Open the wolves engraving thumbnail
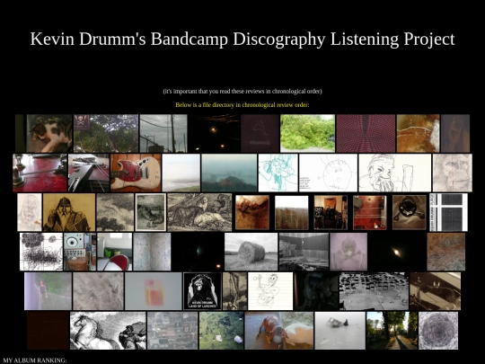The width and height of the screenshot is (485, 364). (x=199, y=212)
